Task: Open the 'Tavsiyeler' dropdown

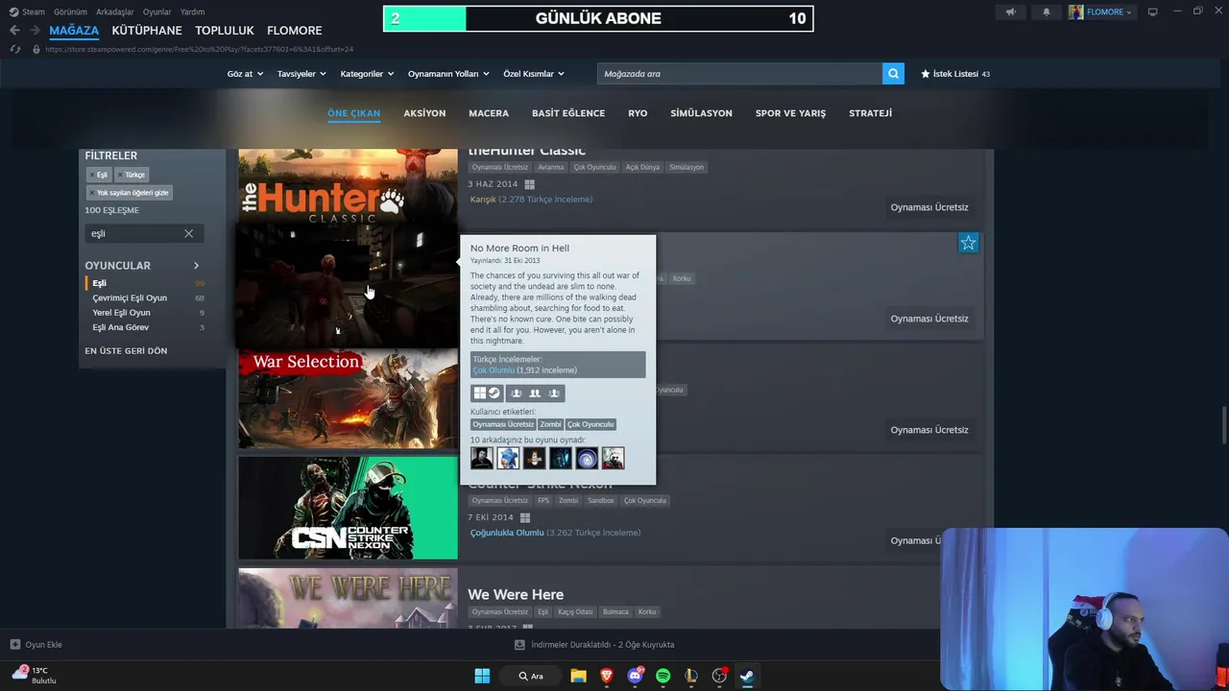Action: point(301,74)
